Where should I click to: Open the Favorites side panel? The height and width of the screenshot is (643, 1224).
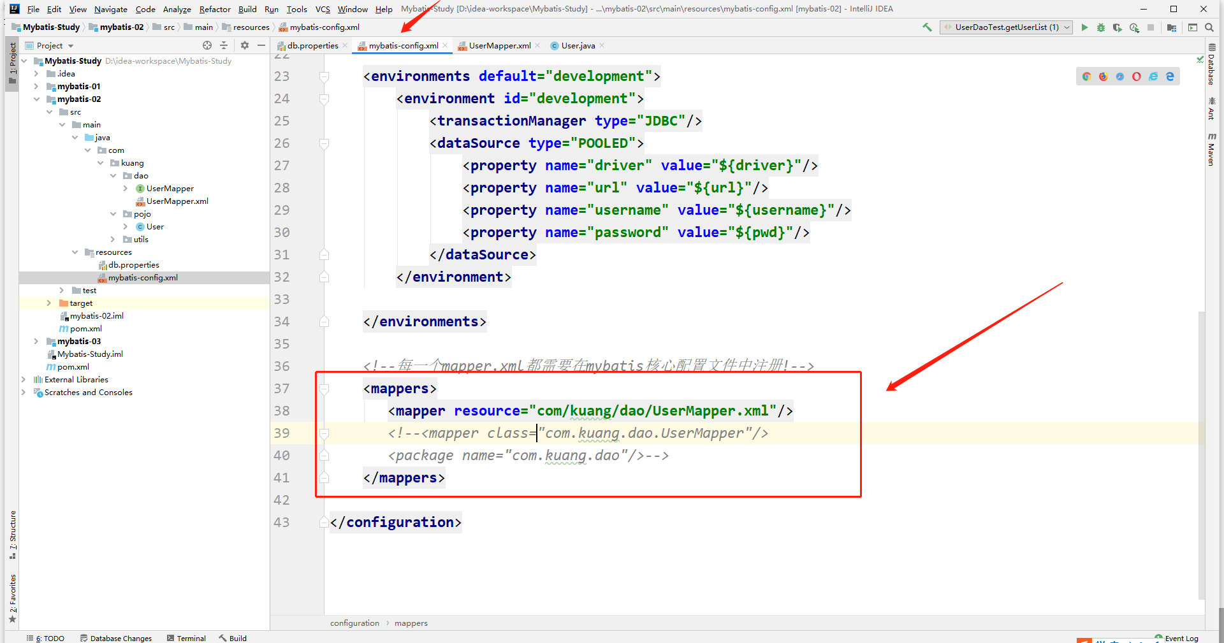(12, 598)
